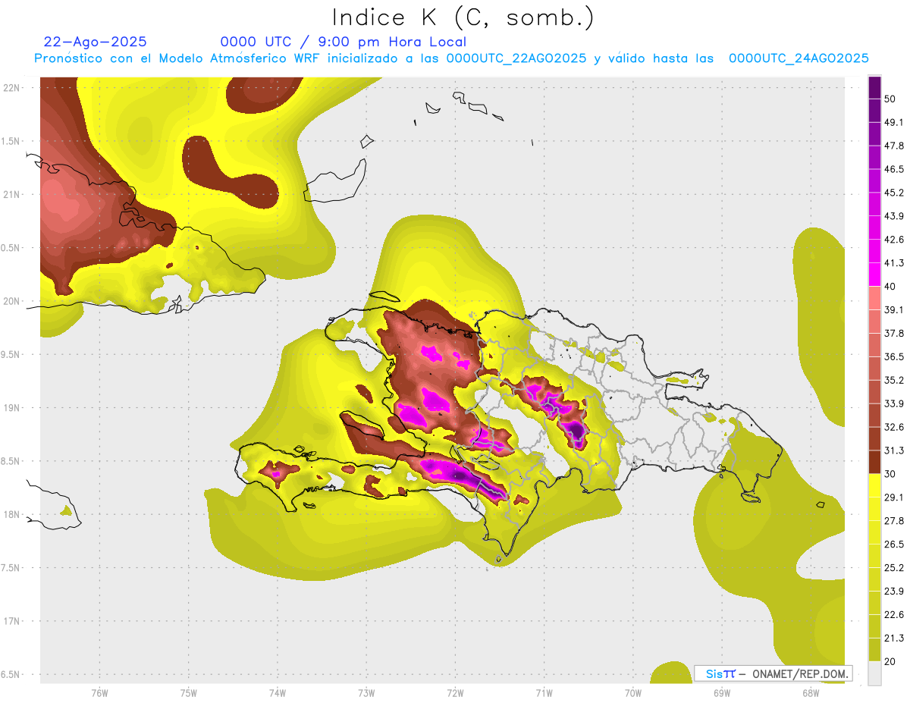Click the colorbar value '31.3'
910x703 pixels.
894,450
